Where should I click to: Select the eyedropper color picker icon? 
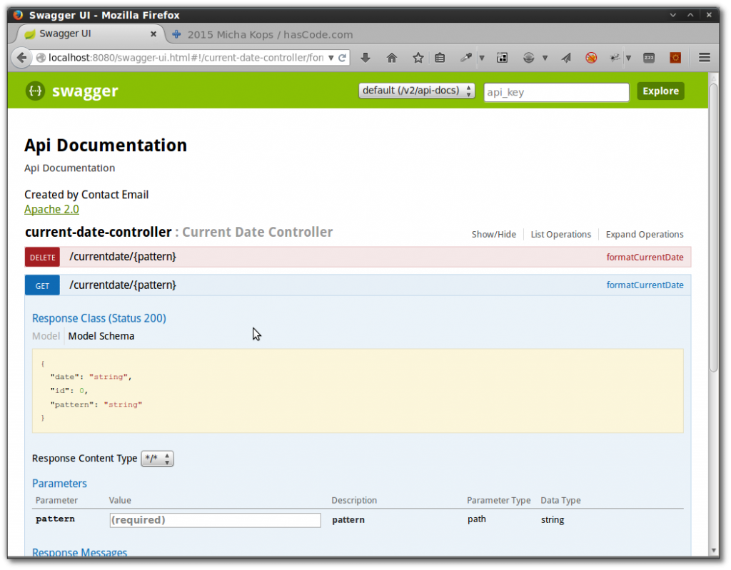pyautogui.click(x=465, y=58)
